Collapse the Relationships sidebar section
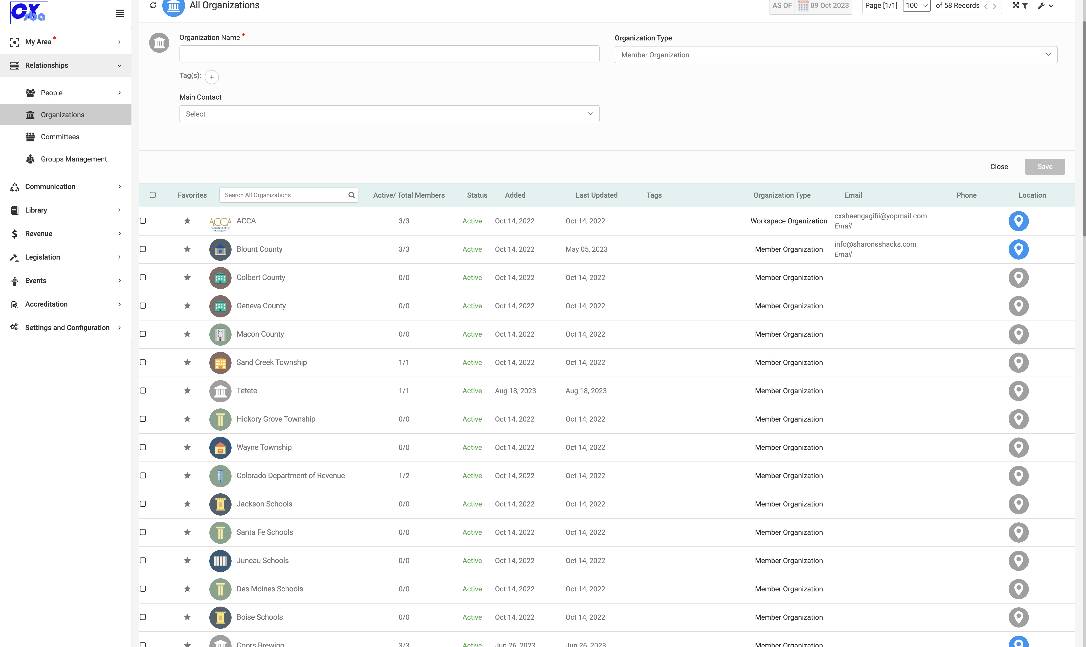The image size is (1086, 647). pyautogui.click(x=65, y=65)
